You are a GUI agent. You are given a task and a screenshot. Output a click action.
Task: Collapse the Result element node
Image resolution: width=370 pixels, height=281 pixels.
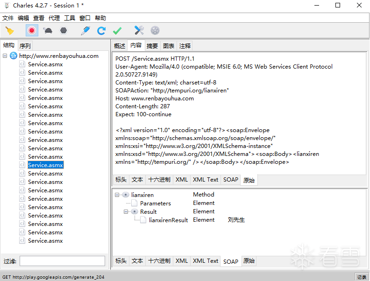click(126, 212)
